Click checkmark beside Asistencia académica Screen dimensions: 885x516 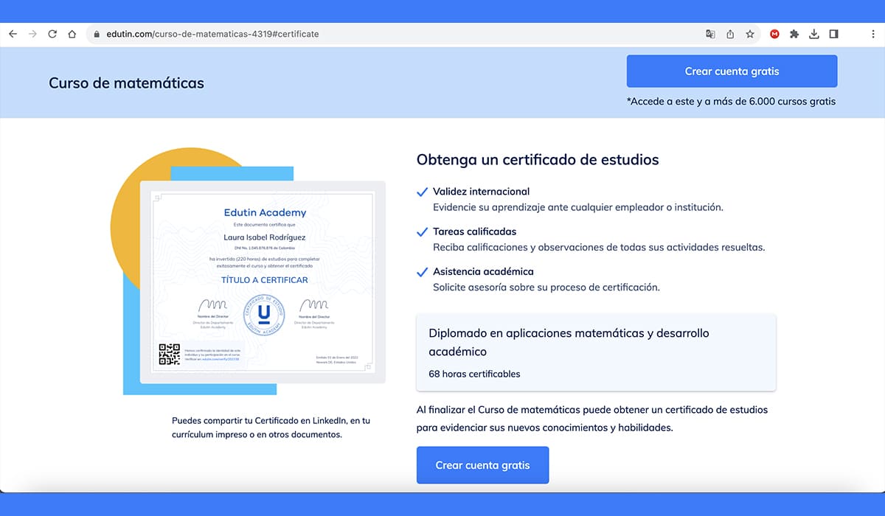coord(423,272)
